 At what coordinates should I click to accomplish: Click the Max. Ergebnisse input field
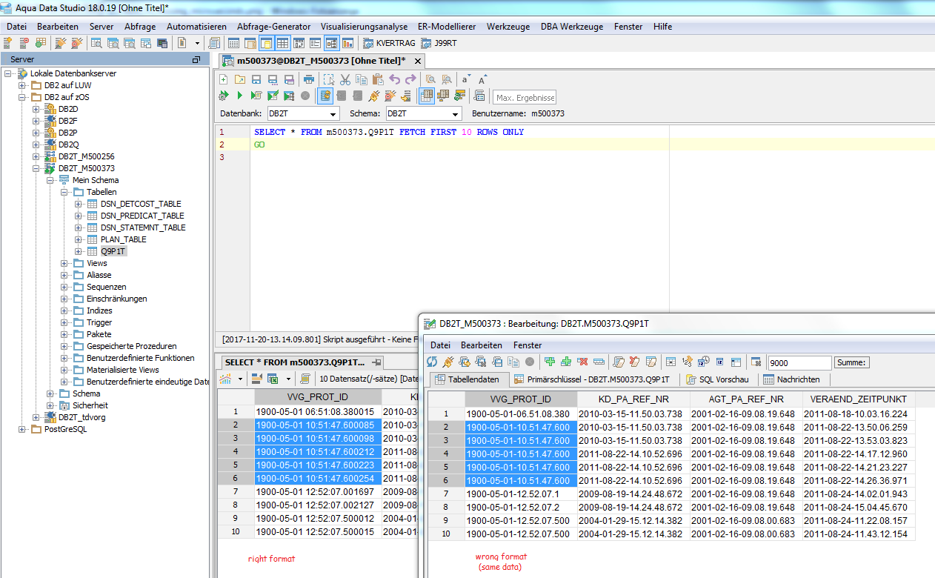click(524, 97)
